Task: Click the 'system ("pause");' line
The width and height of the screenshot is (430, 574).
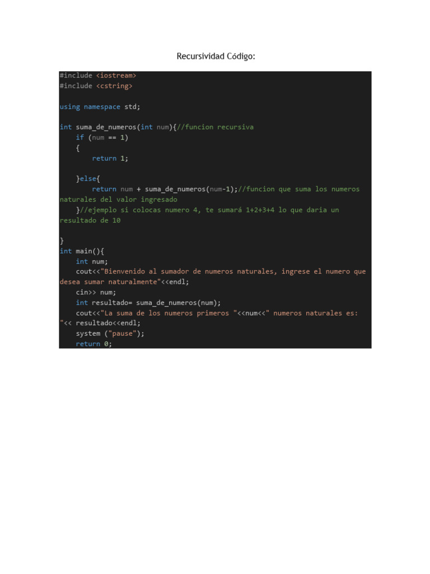Action: pyautogui.click(x=110, y=334)
